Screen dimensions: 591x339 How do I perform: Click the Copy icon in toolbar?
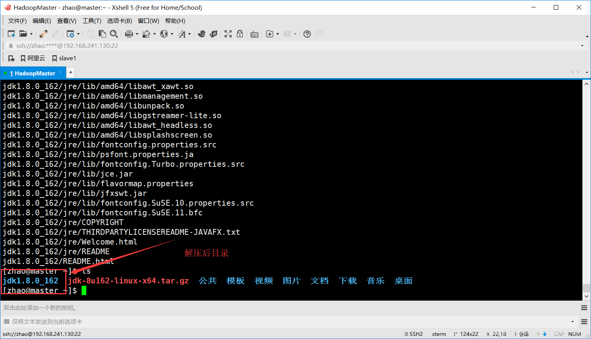click(x=90, y=34)
